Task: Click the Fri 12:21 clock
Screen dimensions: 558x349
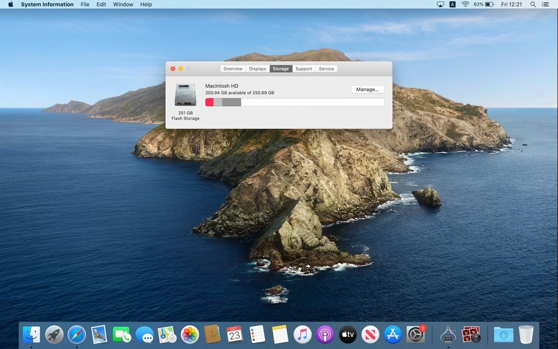Action: click(x=511, y=4)
